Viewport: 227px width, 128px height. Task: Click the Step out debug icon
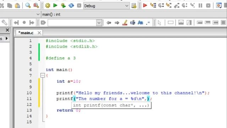coord(177,6)
